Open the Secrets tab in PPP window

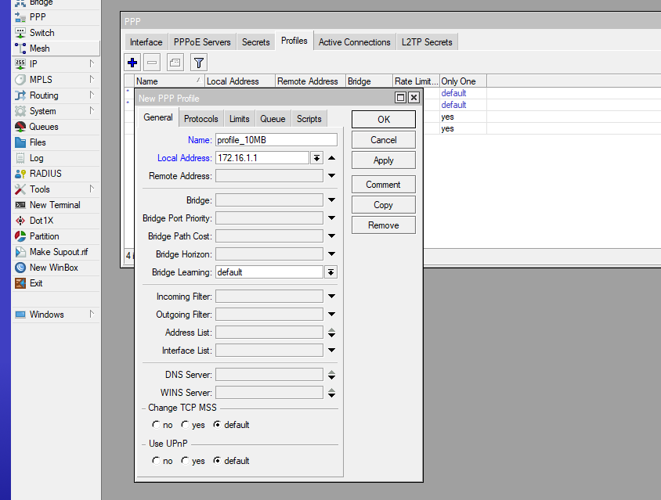pos(256,42)
